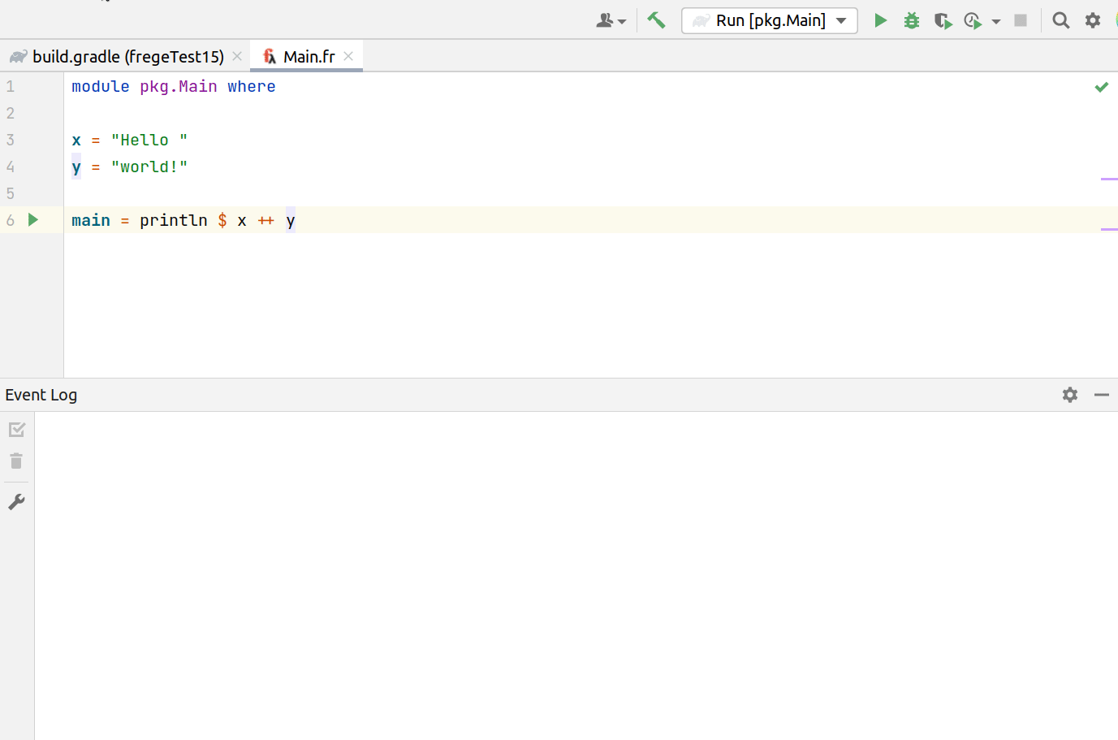Click line number 2 in the gutter
The image size is (1118, 740).
pyautogui.click(x=11, y=113)
